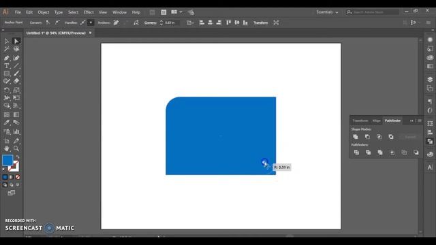
Task: Select the Rectangle tool
Action: (7, 73)
